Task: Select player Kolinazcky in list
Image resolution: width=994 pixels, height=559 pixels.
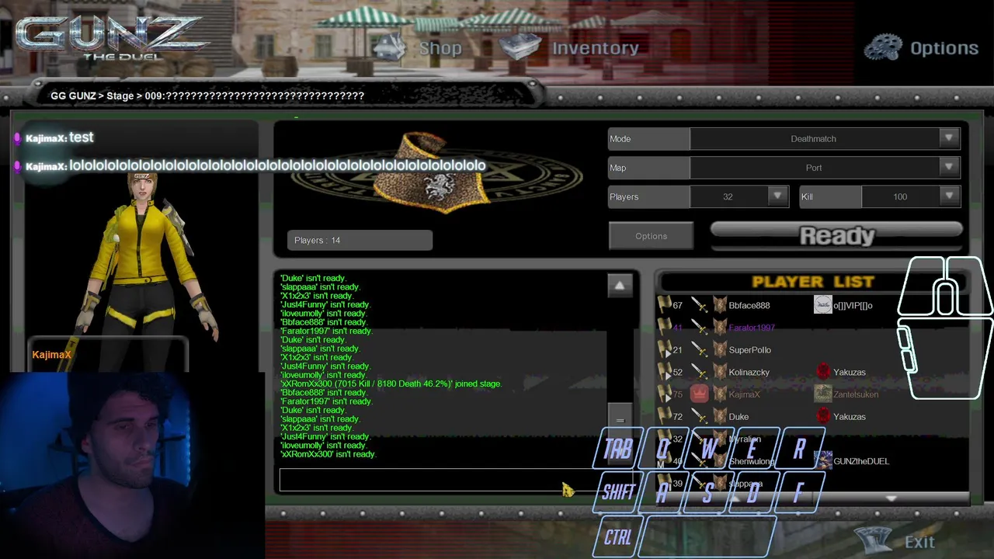Action: 749,373
